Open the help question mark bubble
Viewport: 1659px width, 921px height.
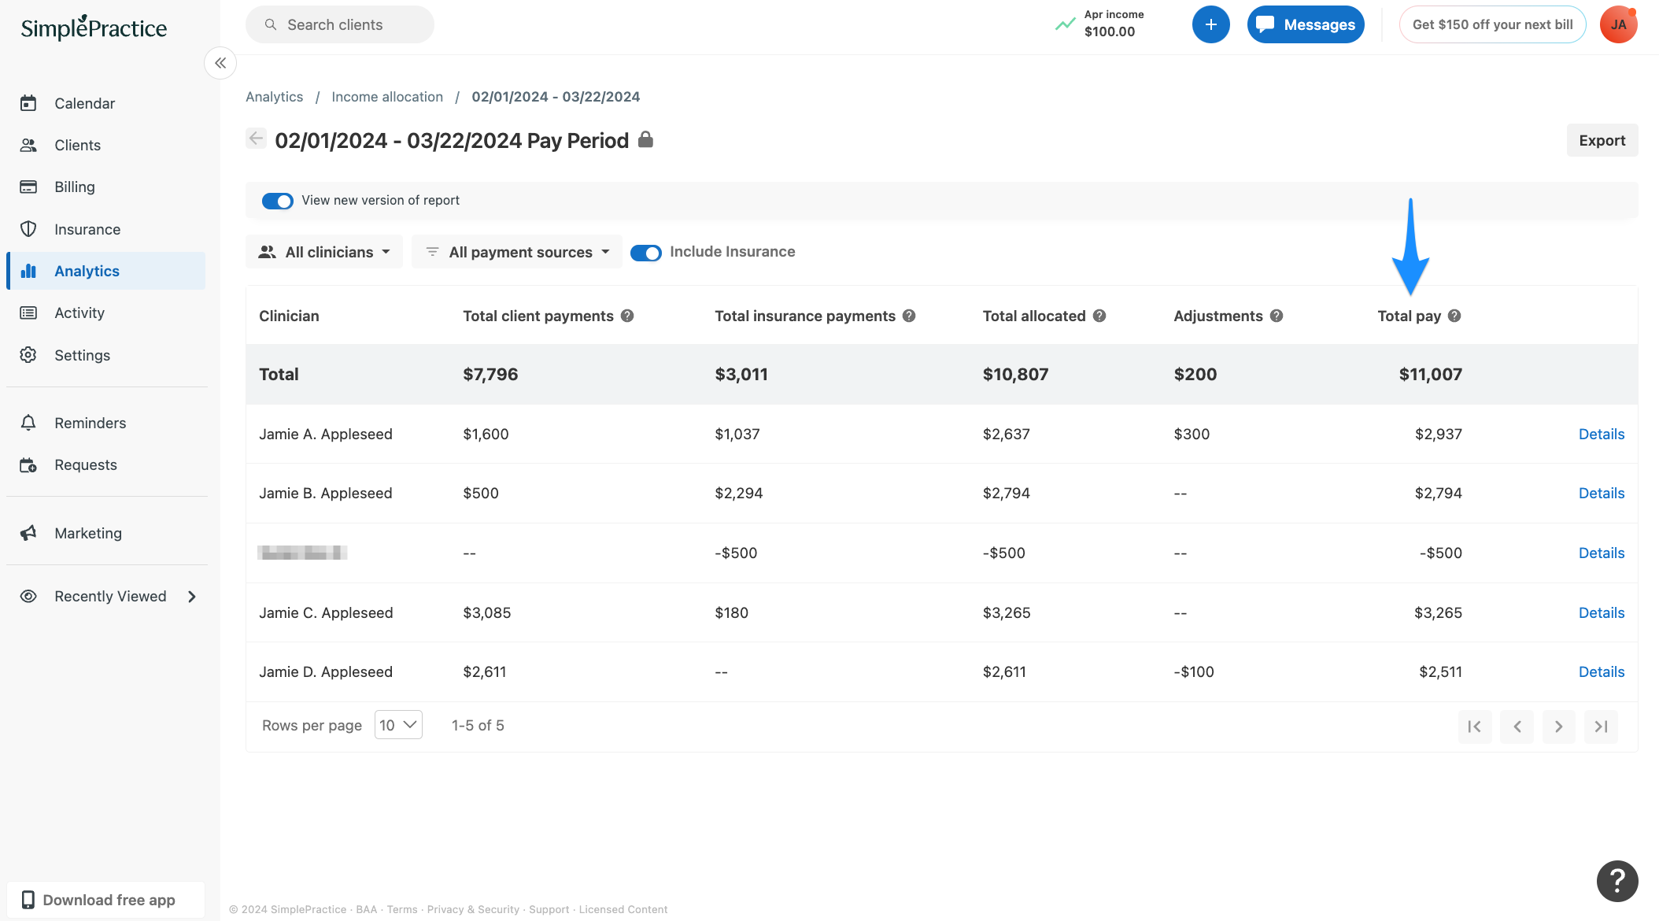click(1617, 881)
